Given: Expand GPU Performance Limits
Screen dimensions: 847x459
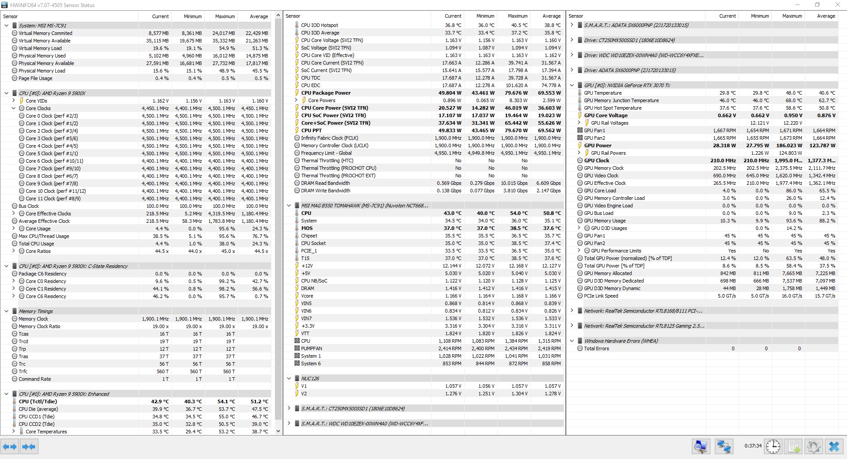Looking at the screenshot, I should click(x=579, y=251).
